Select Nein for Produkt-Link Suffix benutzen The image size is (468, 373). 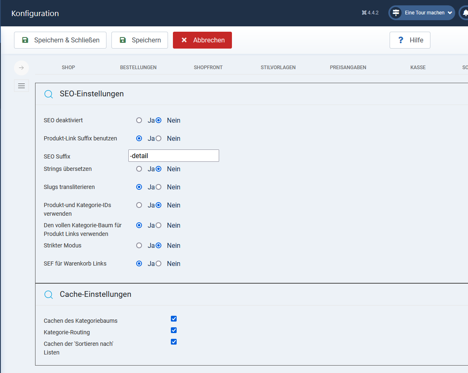[158, 139]
